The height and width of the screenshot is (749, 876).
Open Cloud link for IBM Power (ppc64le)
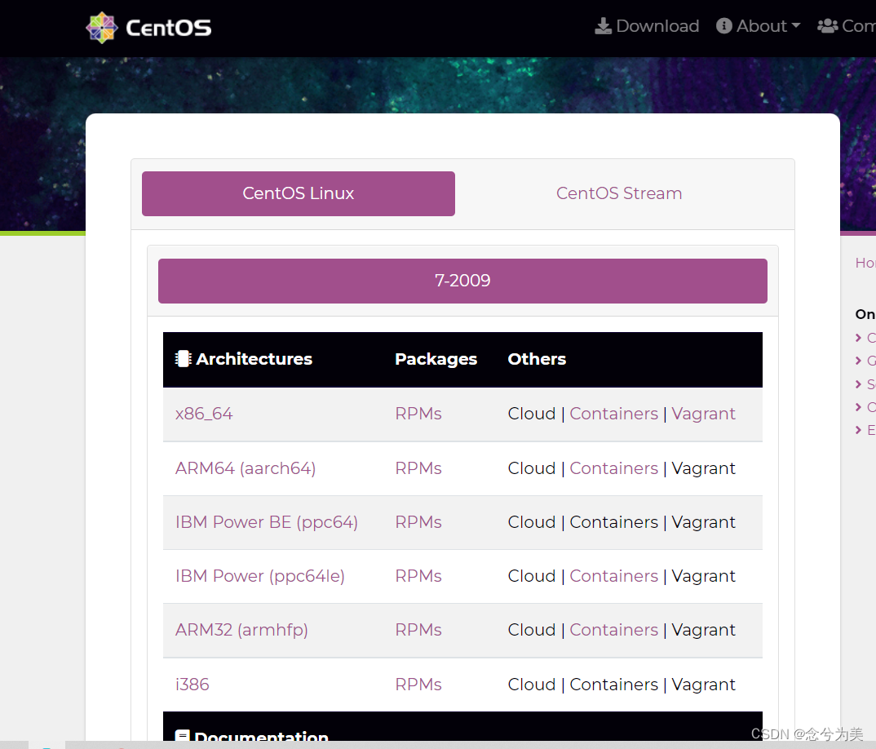(x=532, y=576)
